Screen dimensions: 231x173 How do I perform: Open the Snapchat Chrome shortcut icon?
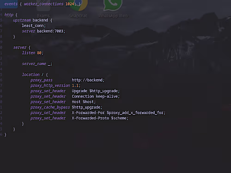click(x=78, y=5)
